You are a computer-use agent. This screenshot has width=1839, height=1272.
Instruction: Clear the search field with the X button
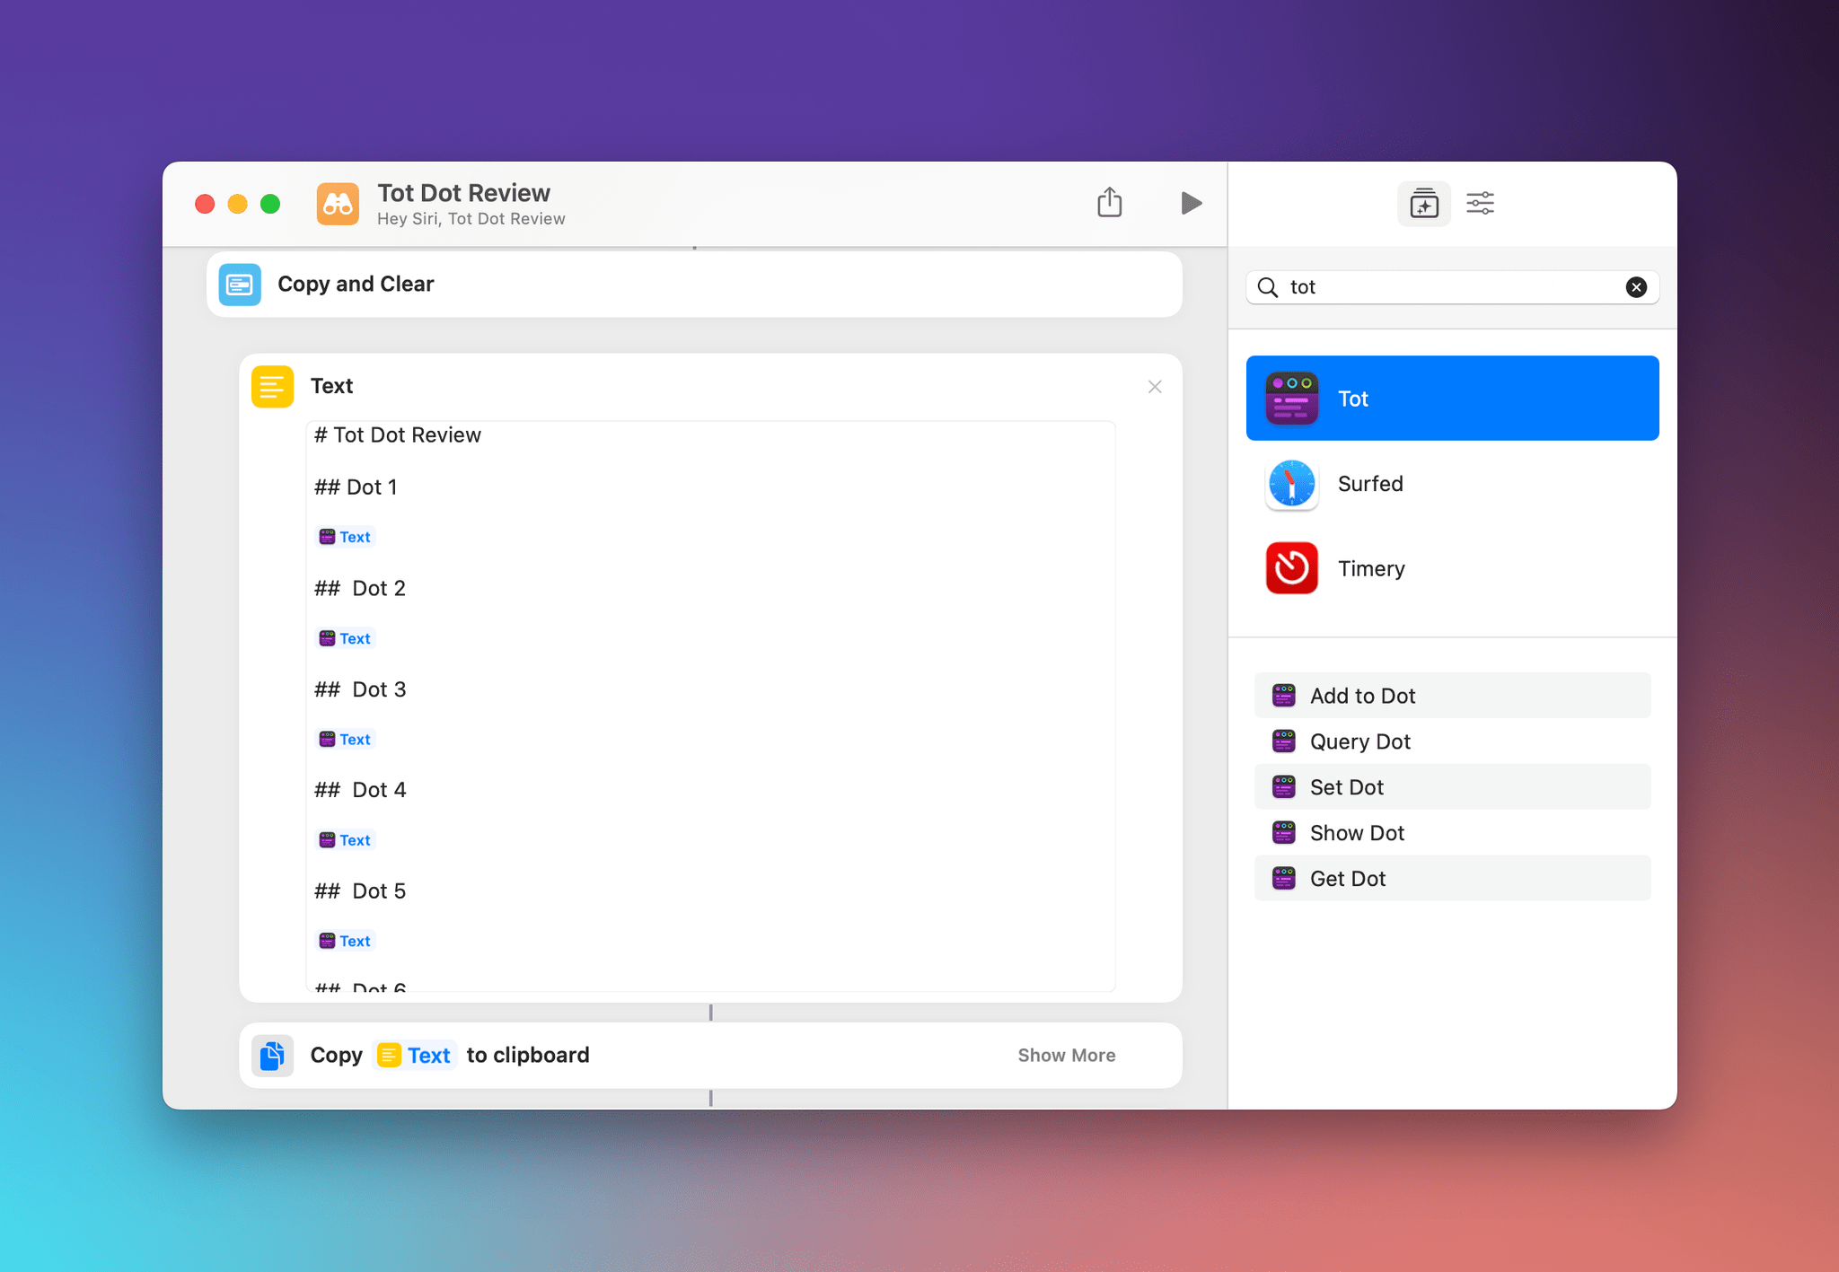point(1636,287)
